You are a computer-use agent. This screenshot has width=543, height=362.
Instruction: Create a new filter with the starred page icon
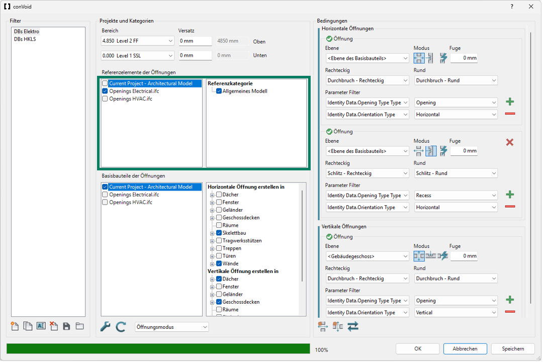(x=15, y=326)
